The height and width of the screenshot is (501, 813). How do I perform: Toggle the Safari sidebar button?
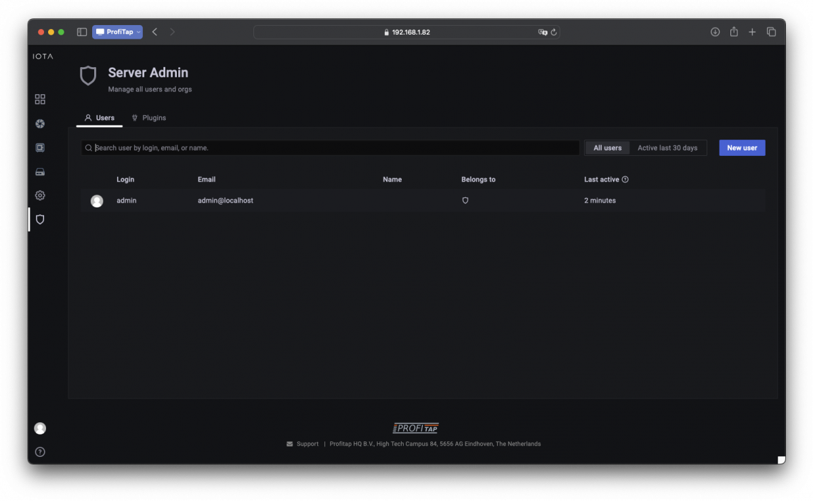pyautogui.click(x=81, y=32)
